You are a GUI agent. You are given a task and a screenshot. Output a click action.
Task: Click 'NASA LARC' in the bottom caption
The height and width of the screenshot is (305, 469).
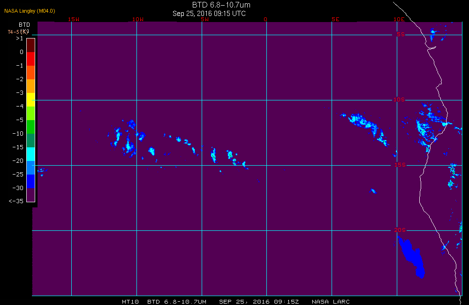click(x=331, y=302)
